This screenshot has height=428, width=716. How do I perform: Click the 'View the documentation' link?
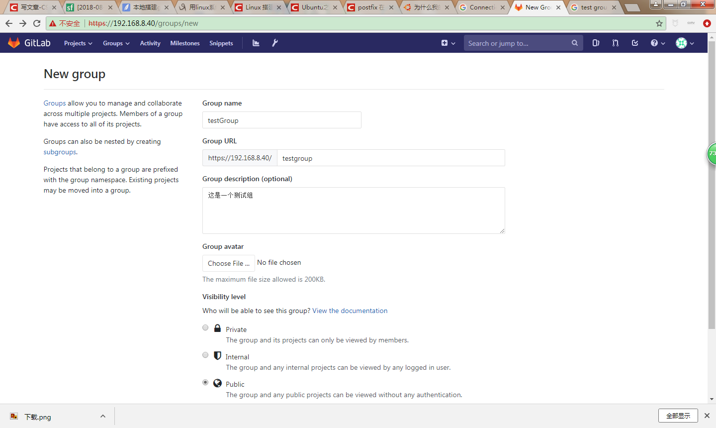tap(350, 310)
